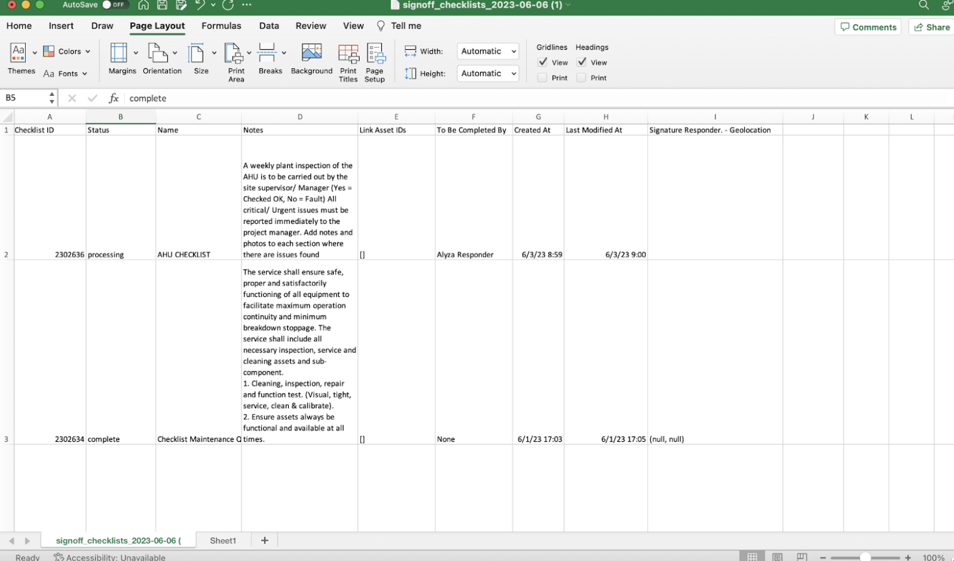Expand the Colors dropdown arrow
Screen dimensions: 954x561
(88, 52)
